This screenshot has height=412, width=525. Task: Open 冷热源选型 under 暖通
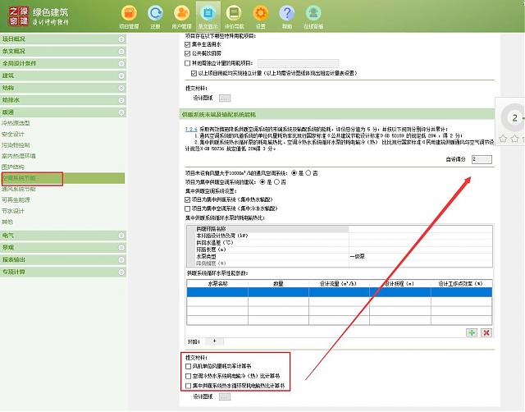(16, 123)
